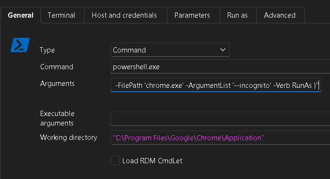Open the Type dropdown chevron arrow

click(223, 50)
